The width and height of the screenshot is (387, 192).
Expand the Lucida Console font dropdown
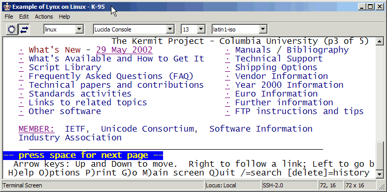pos(170,29)
